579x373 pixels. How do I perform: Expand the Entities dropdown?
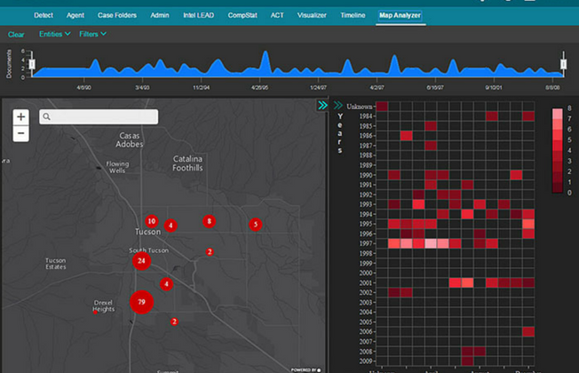[55, 34]
